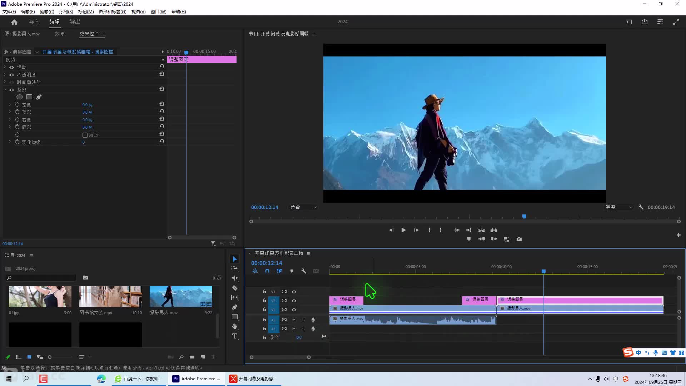Select the Slip tool

coord(235,297)
